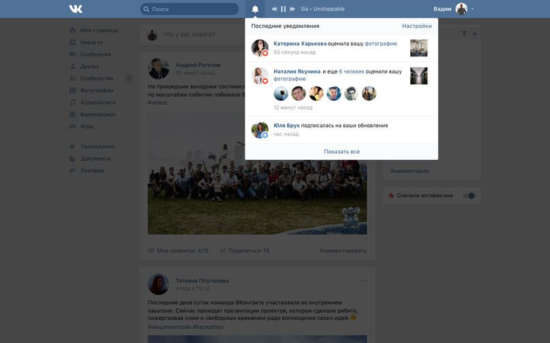Like Андрей Рогозов's post with heart
The image size is (550, 343).
pyautogui.click(x=151, y=250)
